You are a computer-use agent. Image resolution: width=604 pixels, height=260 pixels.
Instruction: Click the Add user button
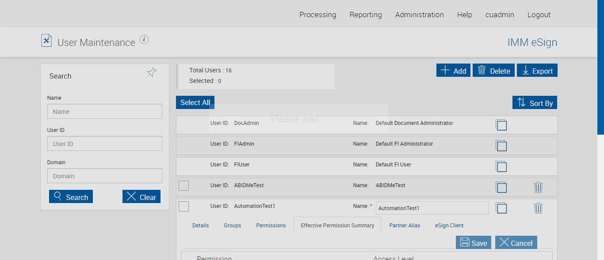coord(453,71)
